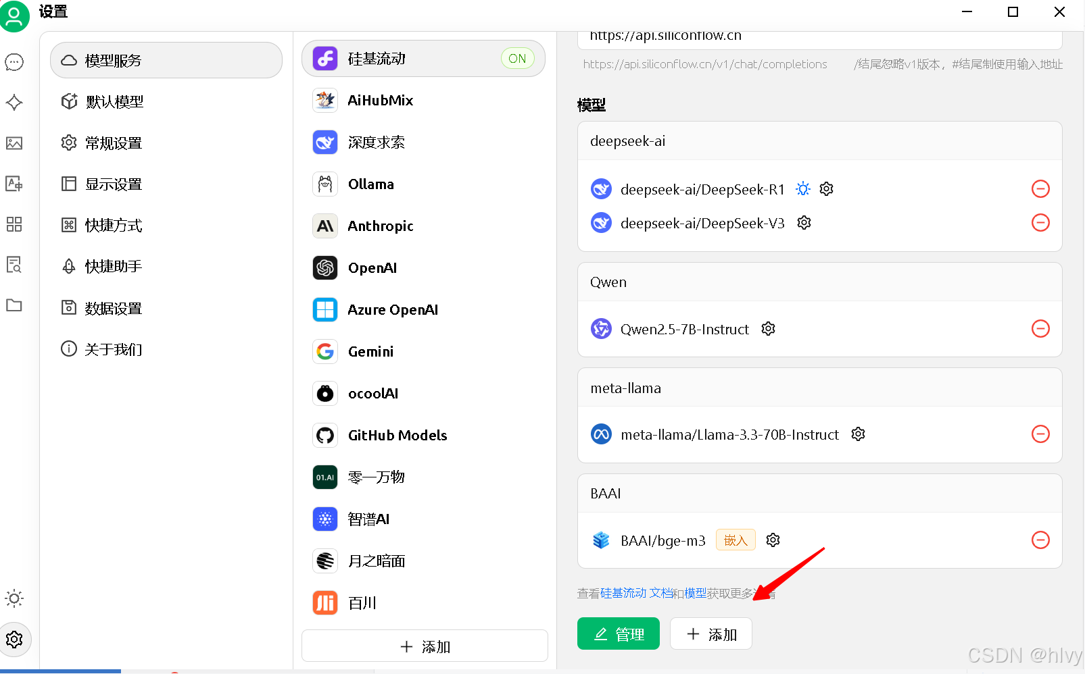Select the AiHubMix provider
Screen dimensions: 1085x674
click(423, 101)
